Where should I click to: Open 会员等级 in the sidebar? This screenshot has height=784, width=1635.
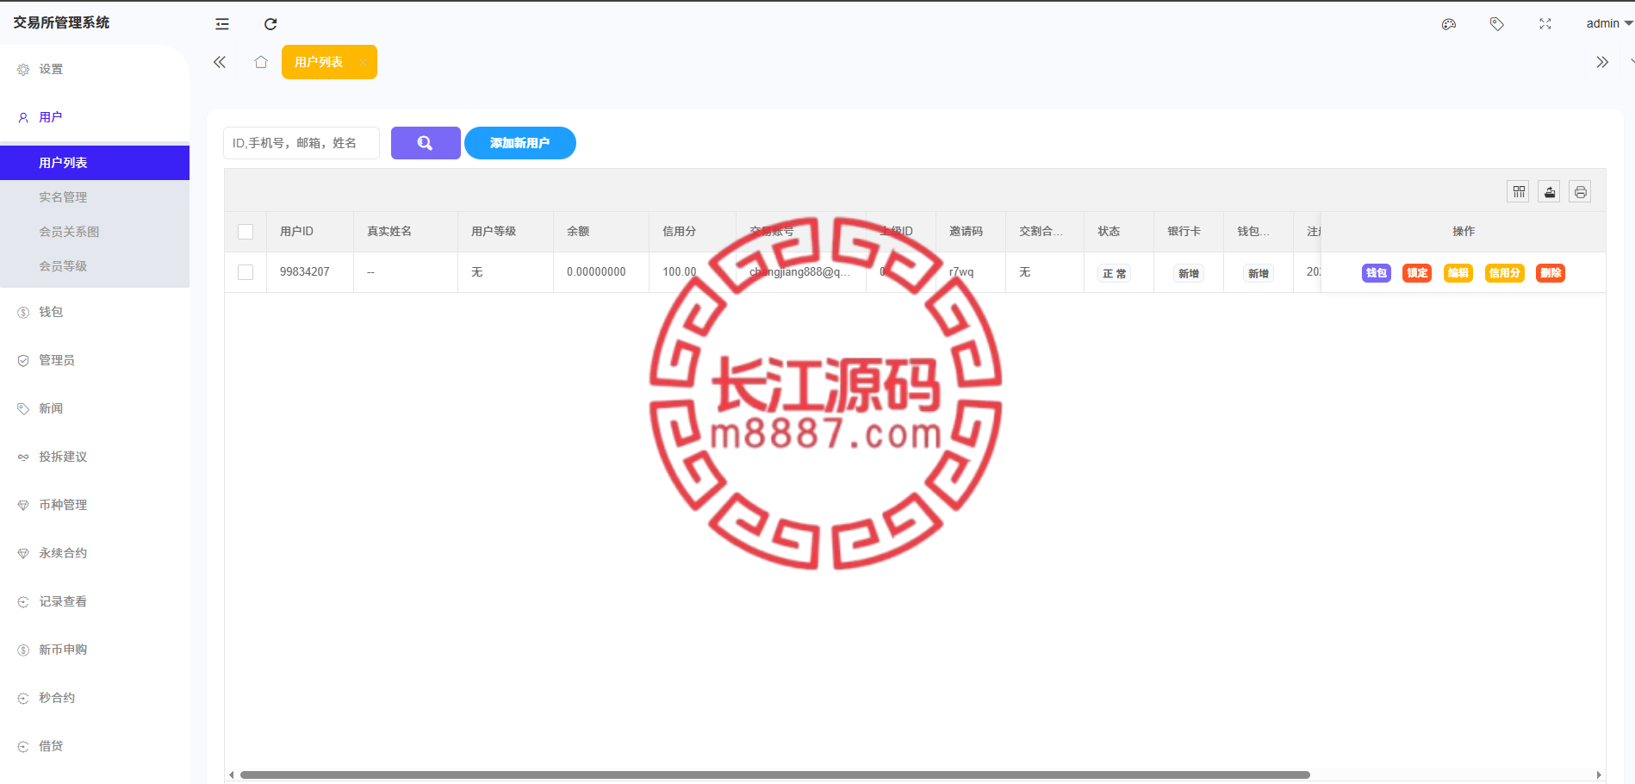(x=95, y=266)
